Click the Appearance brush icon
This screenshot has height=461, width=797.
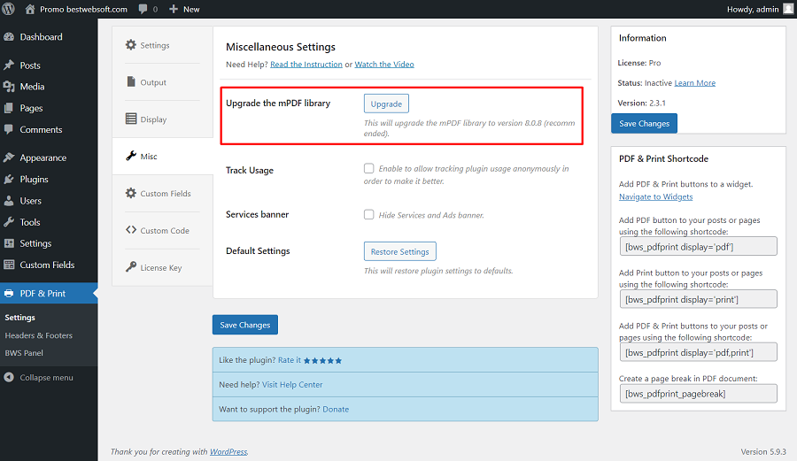[x=9, y=158]
